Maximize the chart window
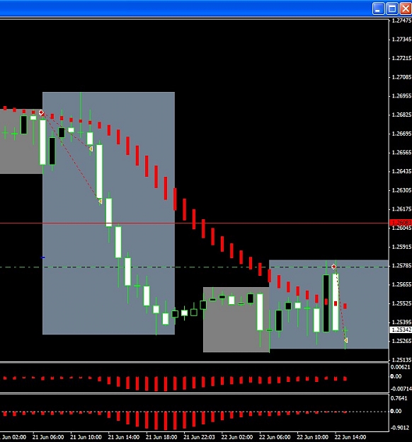 coord(392,8)
